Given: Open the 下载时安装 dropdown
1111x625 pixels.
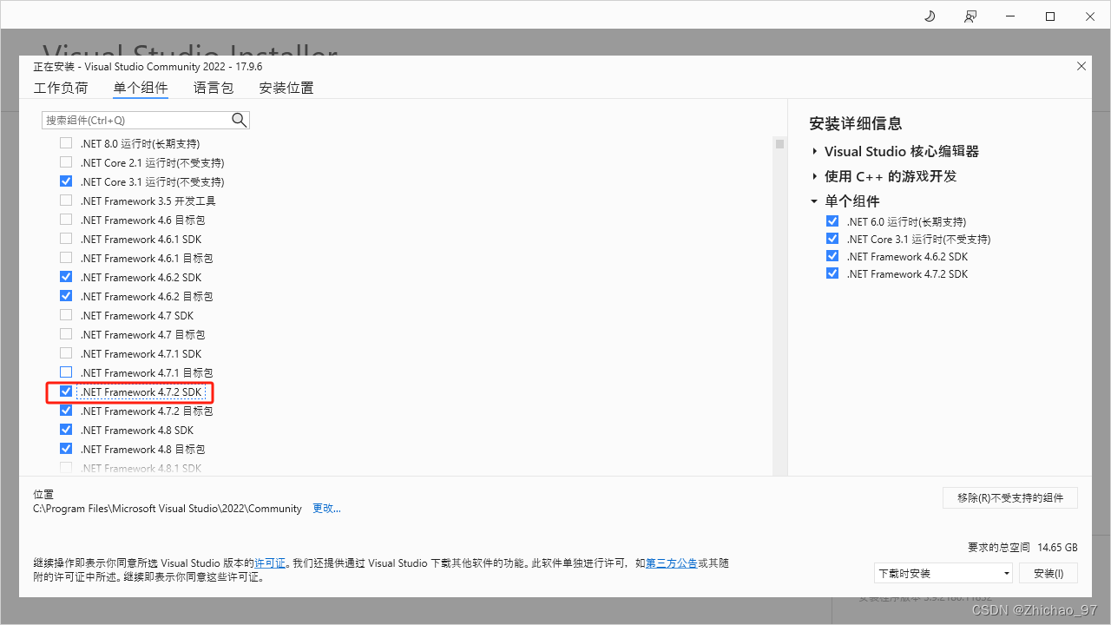Looking at the screenshot, I should click(943, 573).
